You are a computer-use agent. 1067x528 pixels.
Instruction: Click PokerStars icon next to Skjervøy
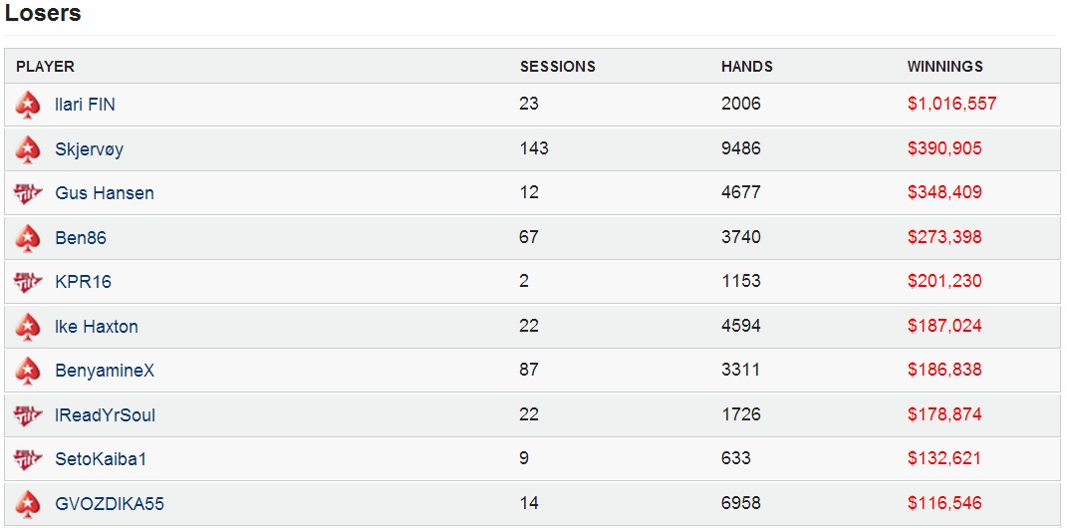[x=28, y=149]
